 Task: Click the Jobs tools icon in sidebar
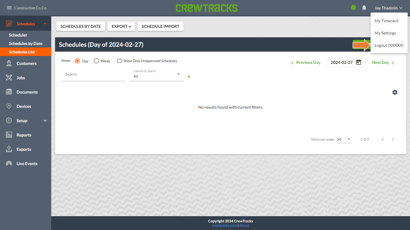9,78
